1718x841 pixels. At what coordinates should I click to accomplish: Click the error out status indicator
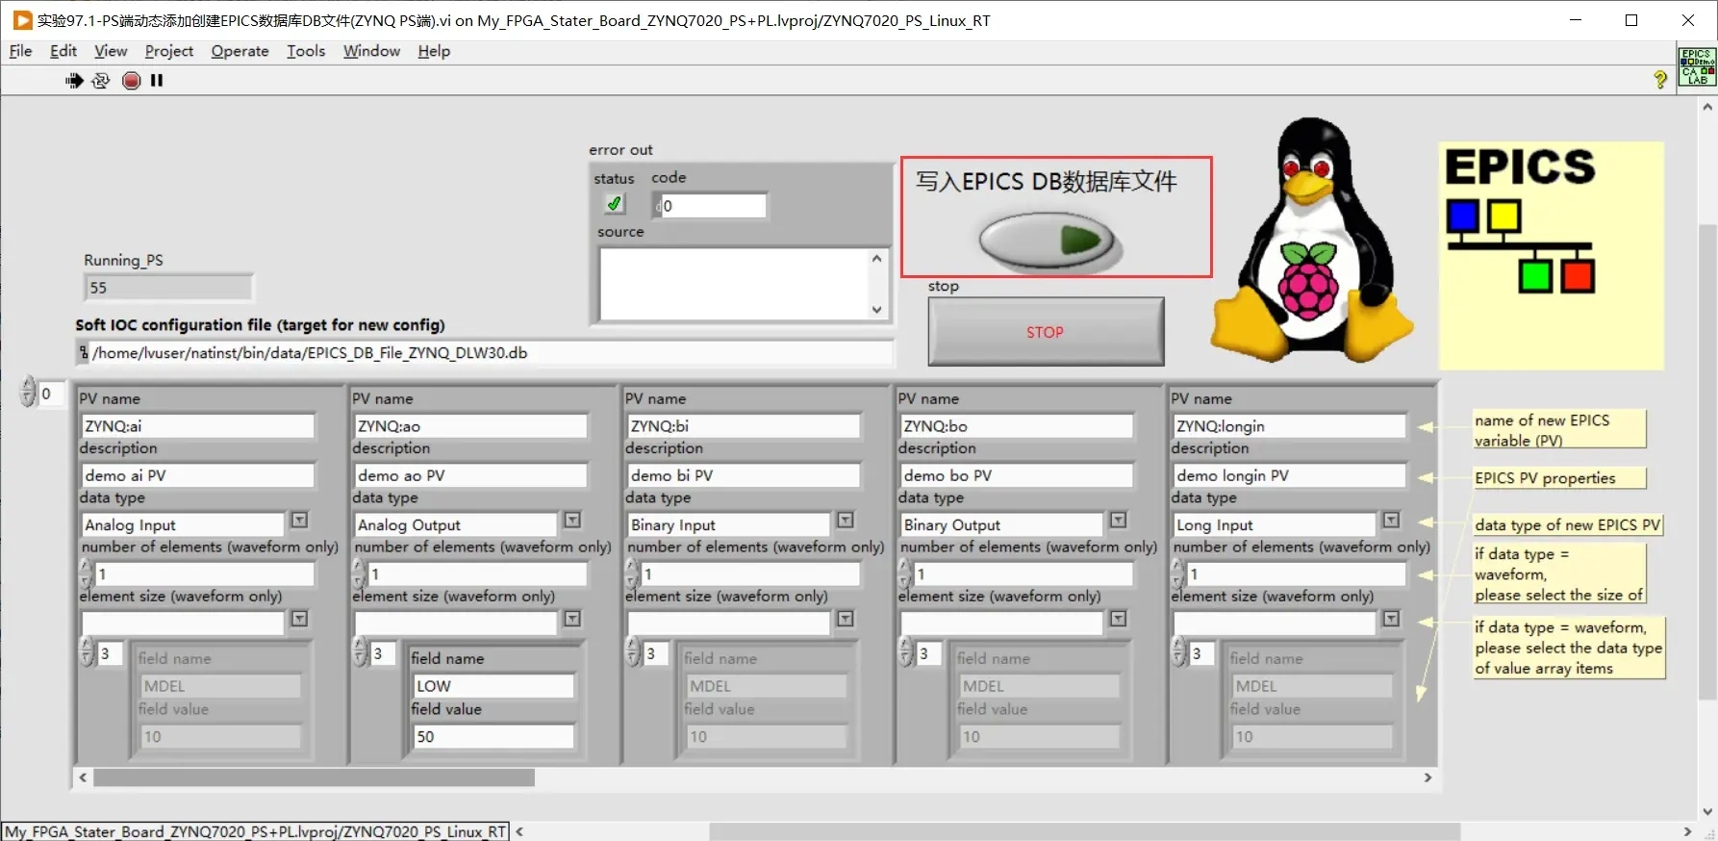614,204
